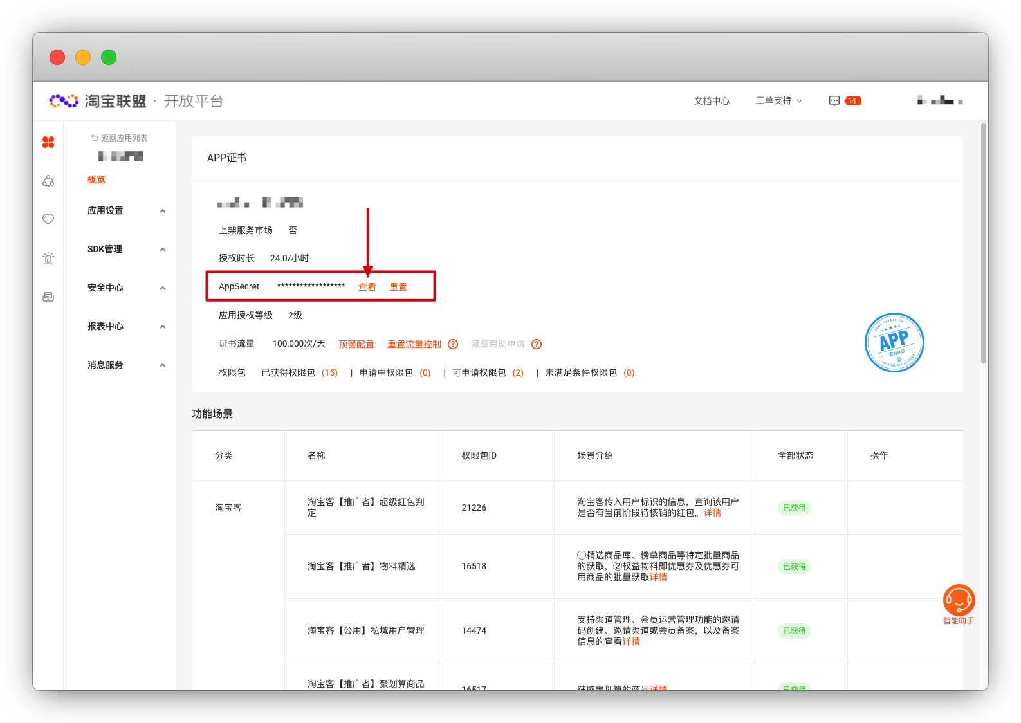Open the linked-circles sidebar icon
The width and height of the screenshot is (1021, 723).
coord(48,181)
